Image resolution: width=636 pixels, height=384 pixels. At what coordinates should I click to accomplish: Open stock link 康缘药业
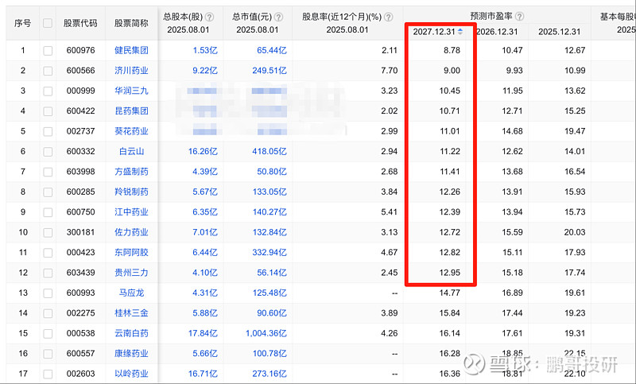point(131,354)
